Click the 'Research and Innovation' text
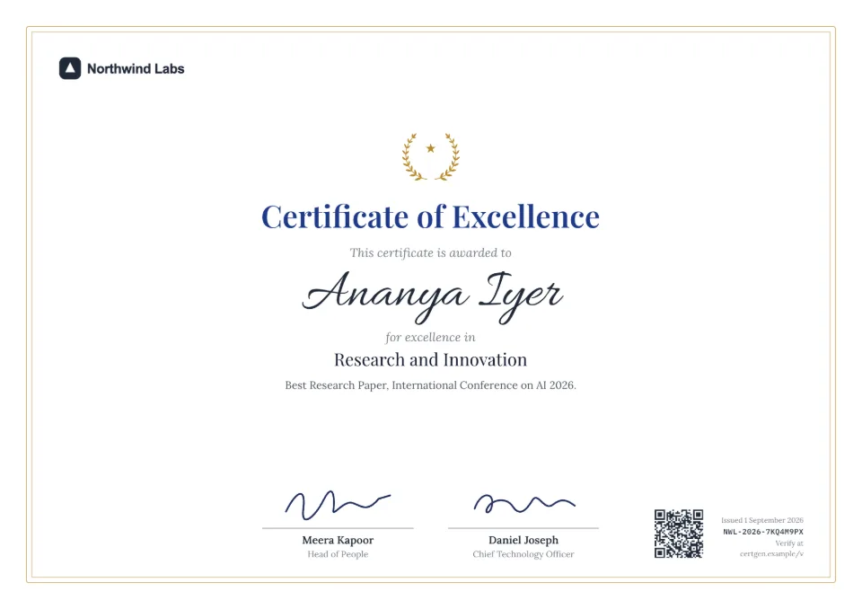 (x=430, y=360)
